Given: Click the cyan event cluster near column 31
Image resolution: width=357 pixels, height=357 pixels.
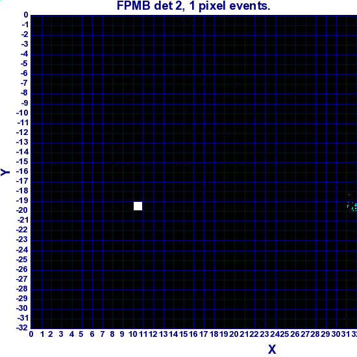Looking at the screenshot, I should 352,206.
